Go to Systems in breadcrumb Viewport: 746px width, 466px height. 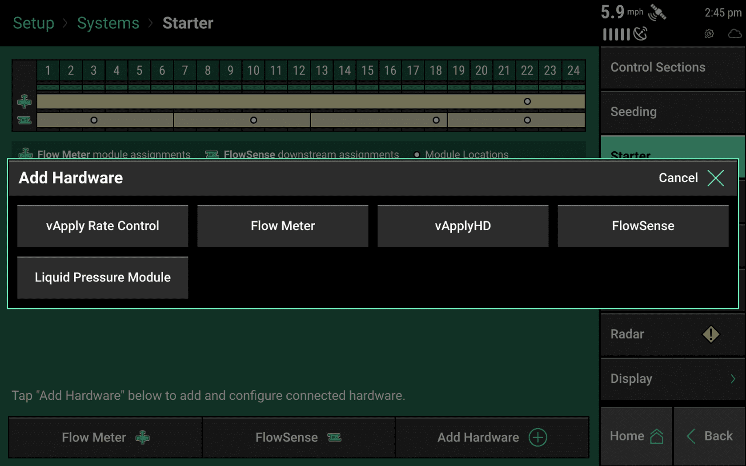[x=108, y=23]
